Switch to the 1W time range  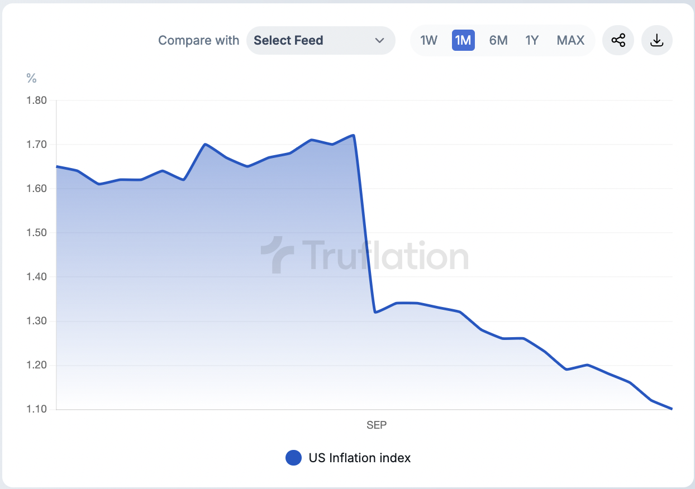click(429, 40)
